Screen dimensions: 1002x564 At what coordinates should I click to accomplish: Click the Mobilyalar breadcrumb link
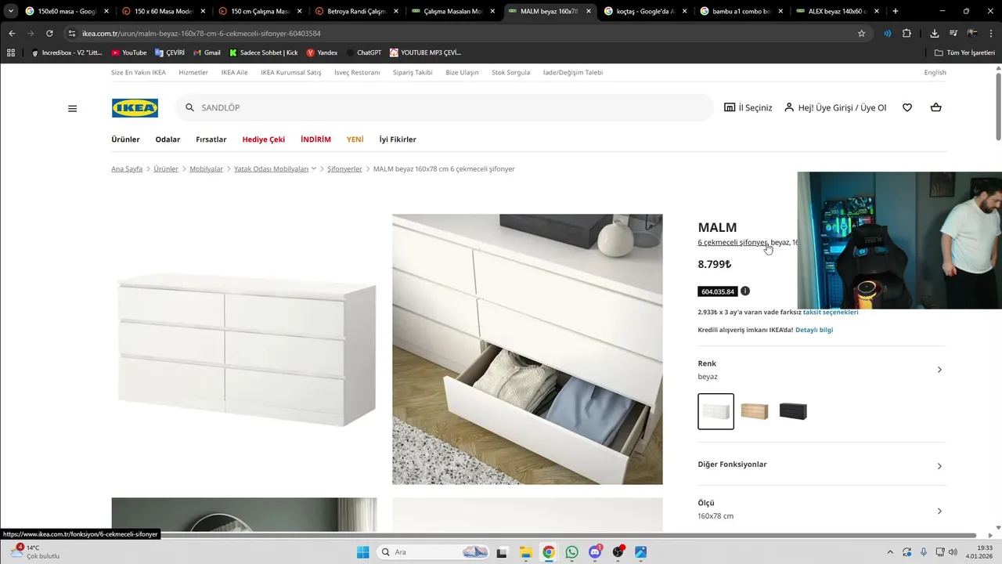(206, 168)
